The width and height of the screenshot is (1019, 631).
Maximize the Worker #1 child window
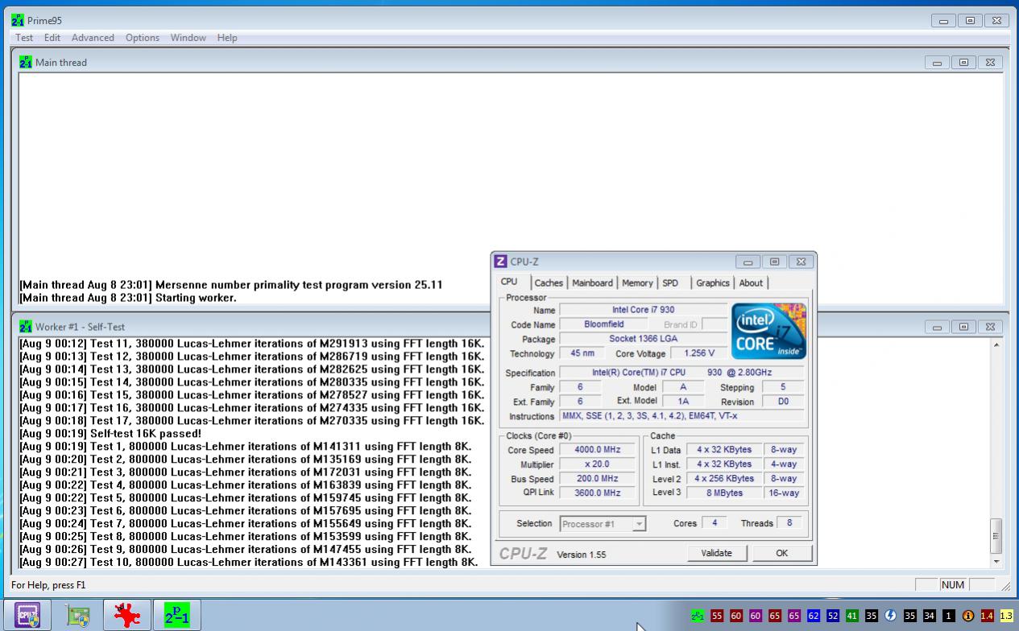[x=963, y=327]
